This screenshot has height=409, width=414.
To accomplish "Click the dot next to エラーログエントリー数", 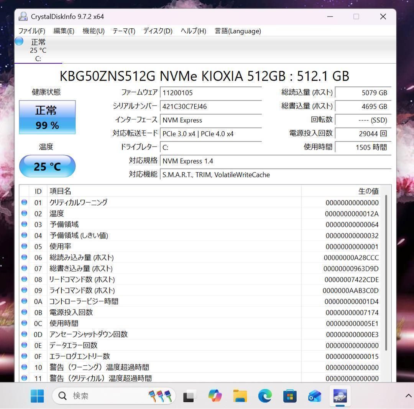I will tap(24, 356).
